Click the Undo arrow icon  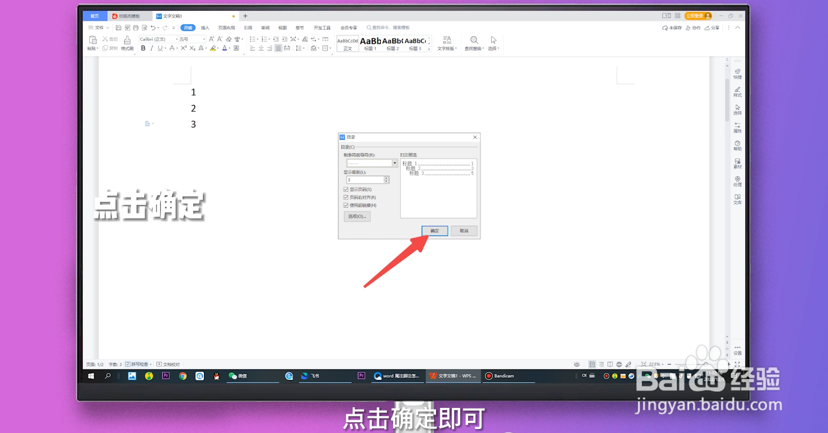point(153,28)
